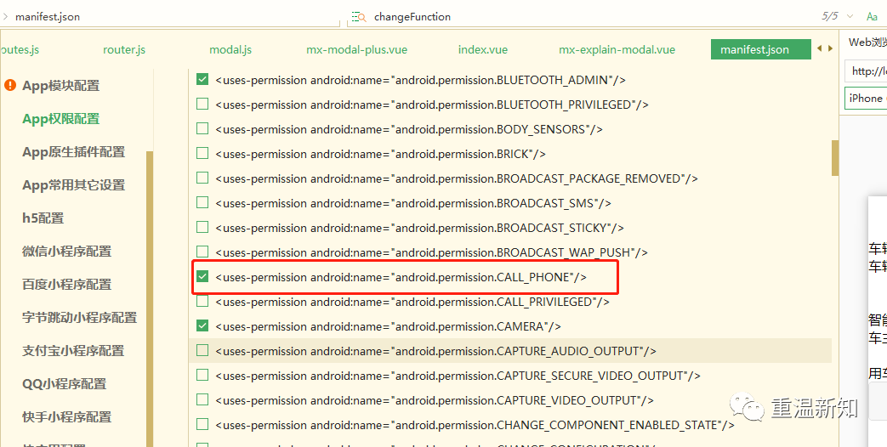Uncheck the BLUETOOTH_ADMIN permission checkbox
This screenshot has height=447, width=887.
202,80
